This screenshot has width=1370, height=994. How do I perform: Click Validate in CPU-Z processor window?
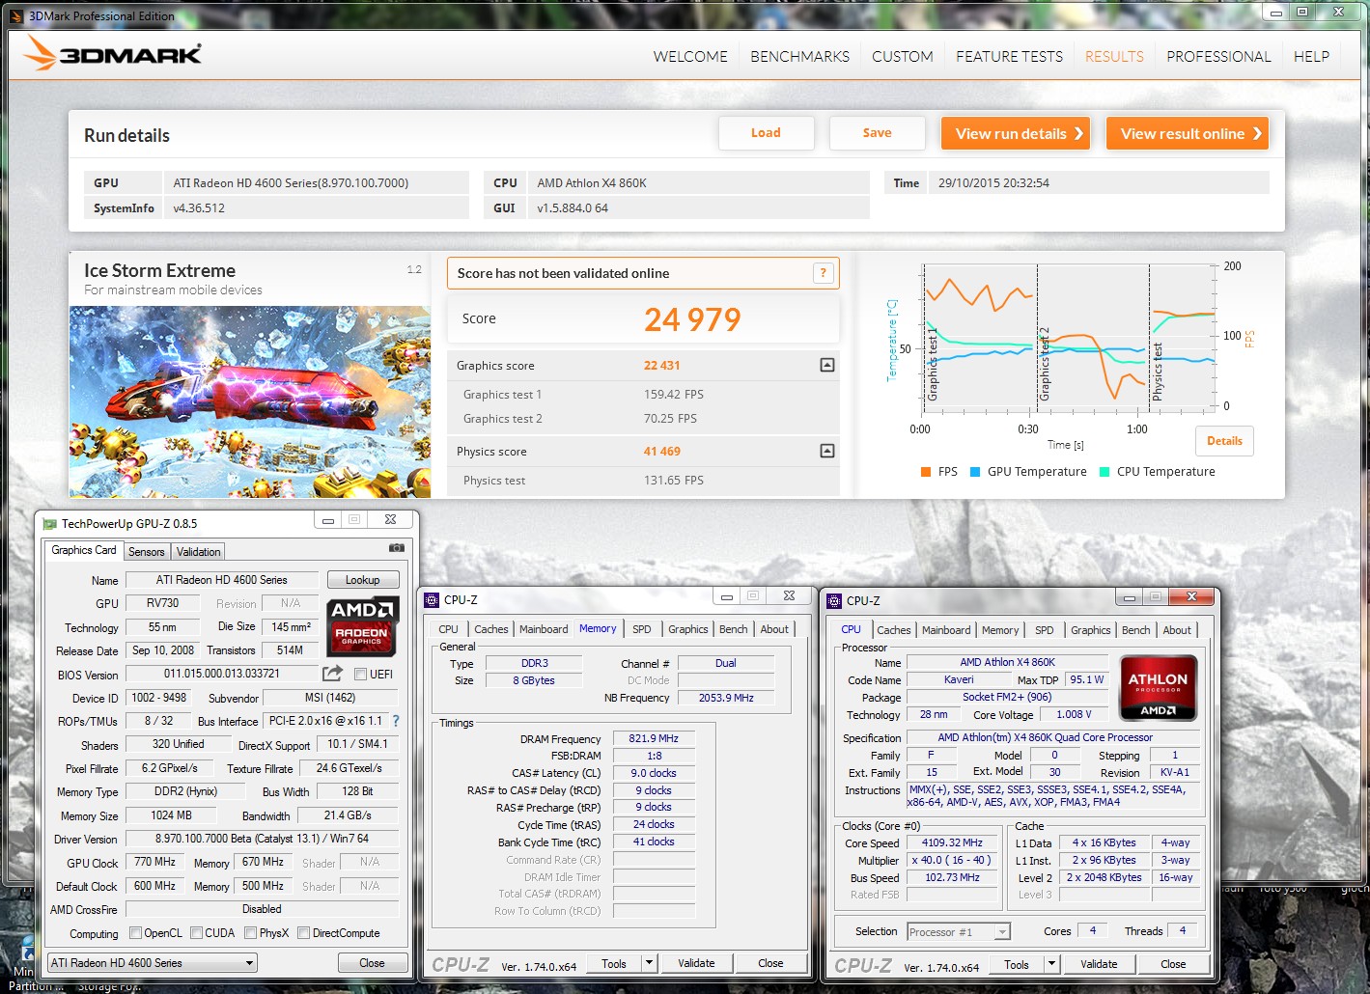(1099, 964)
